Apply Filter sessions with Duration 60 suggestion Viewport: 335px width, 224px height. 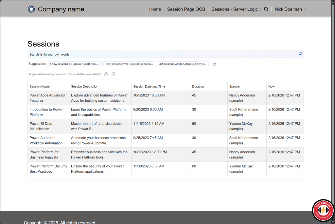pos(129,64)
